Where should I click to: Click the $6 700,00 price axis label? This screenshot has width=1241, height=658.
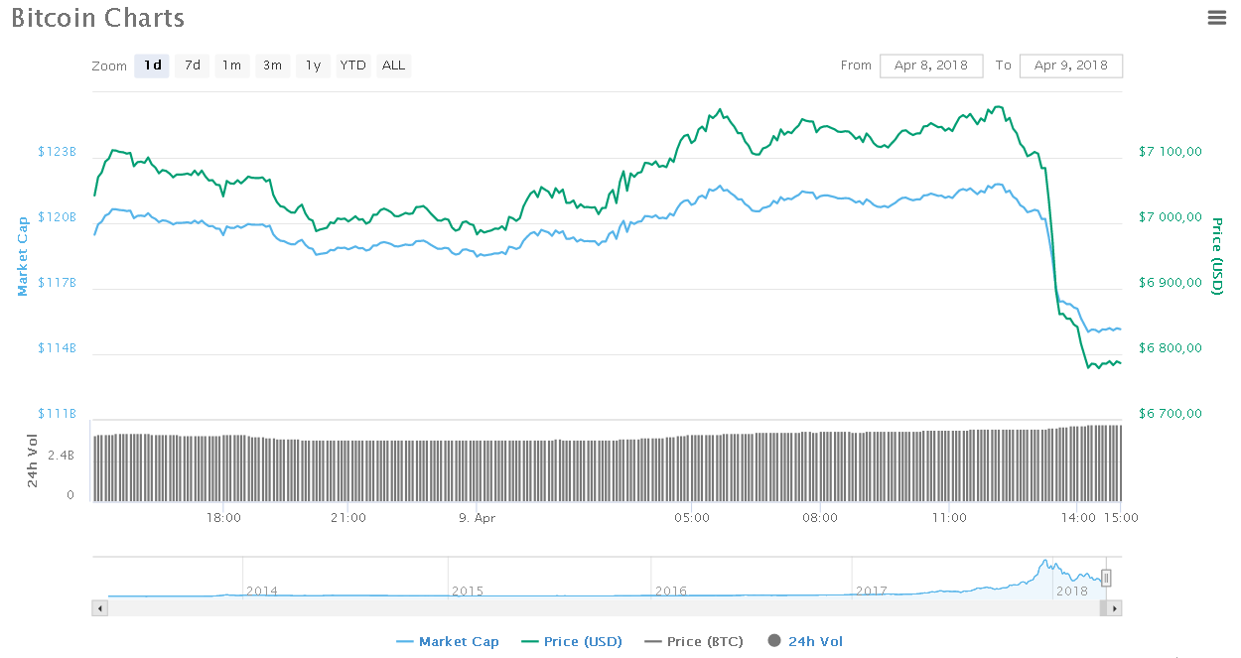[1171, 414]
